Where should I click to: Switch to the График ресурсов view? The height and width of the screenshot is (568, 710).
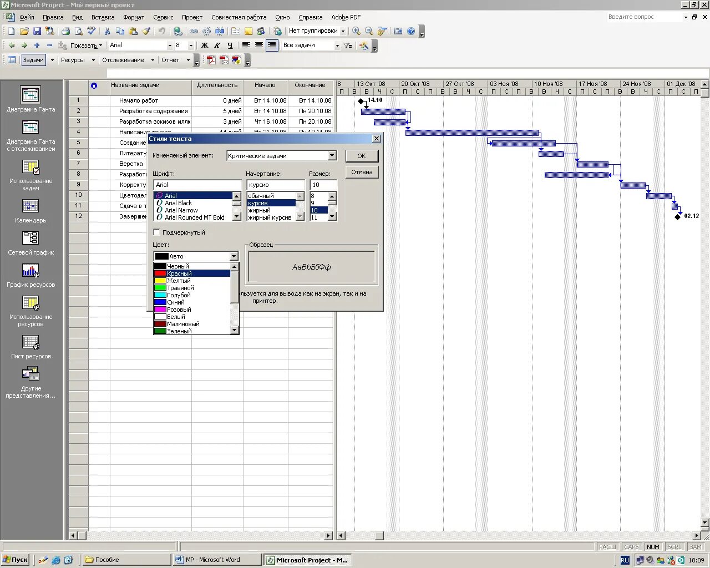click(x=31, y=275)
